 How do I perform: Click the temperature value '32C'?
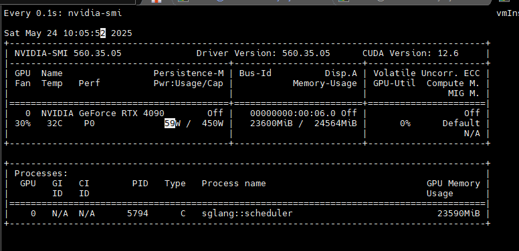[x=55, y=123]
